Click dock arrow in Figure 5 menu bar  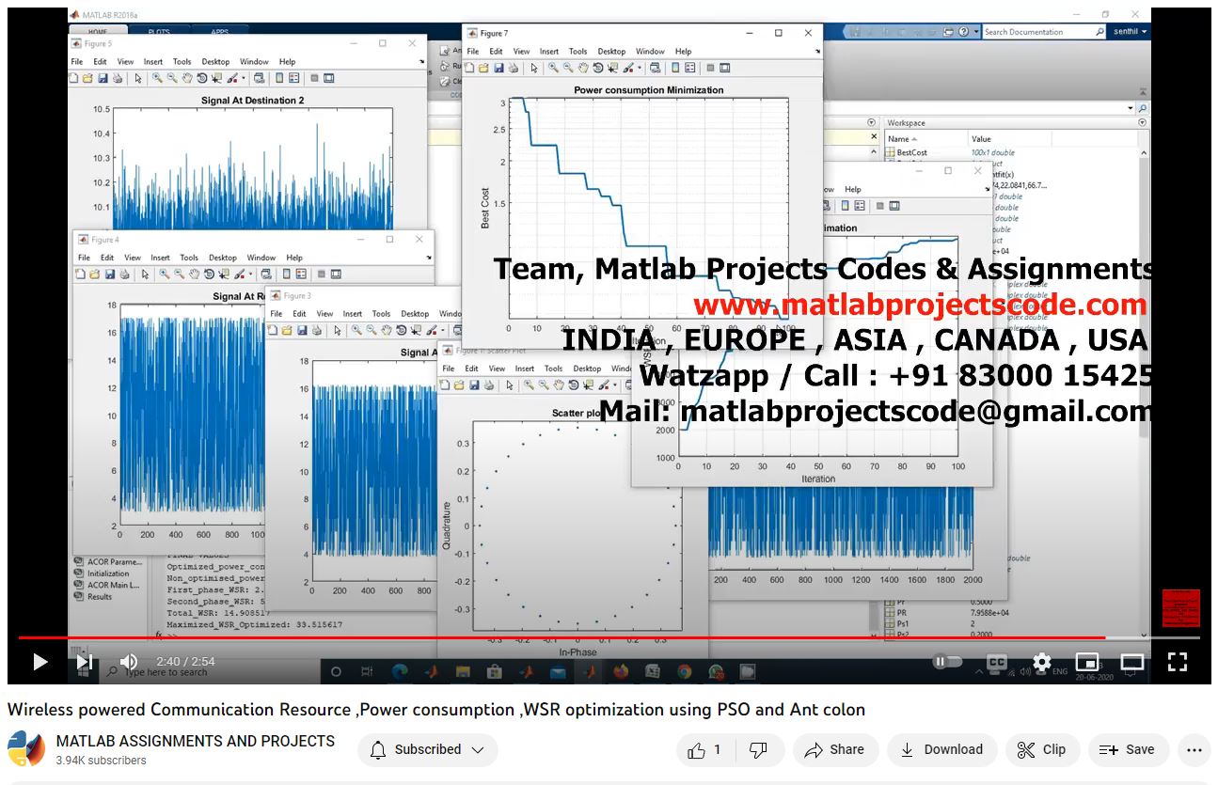421,62
